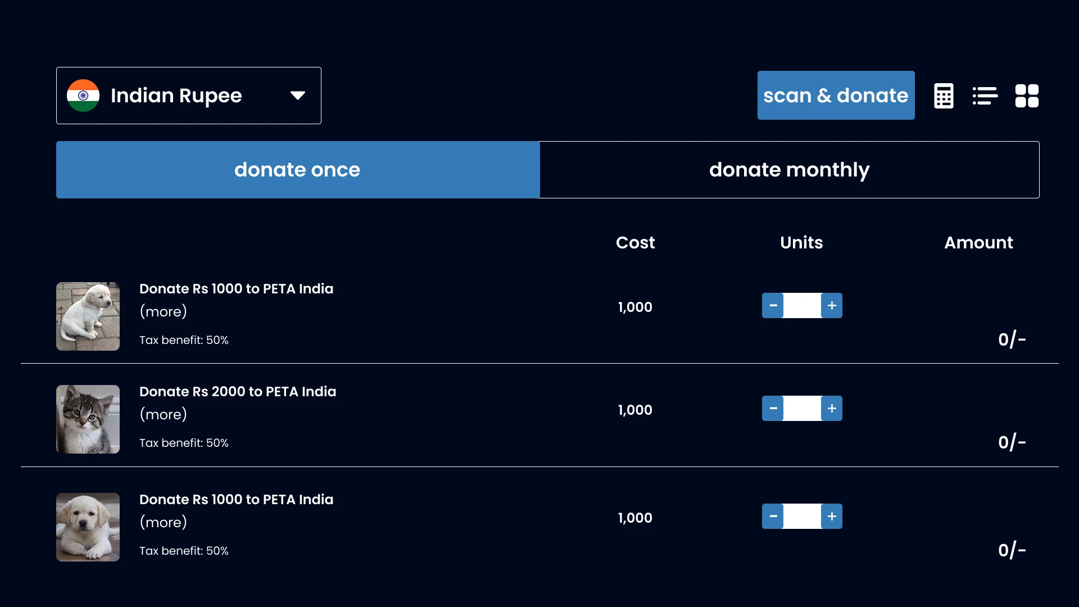Click units field in the lying labrador puppy row
The image size is (1079, 607).
802,517
